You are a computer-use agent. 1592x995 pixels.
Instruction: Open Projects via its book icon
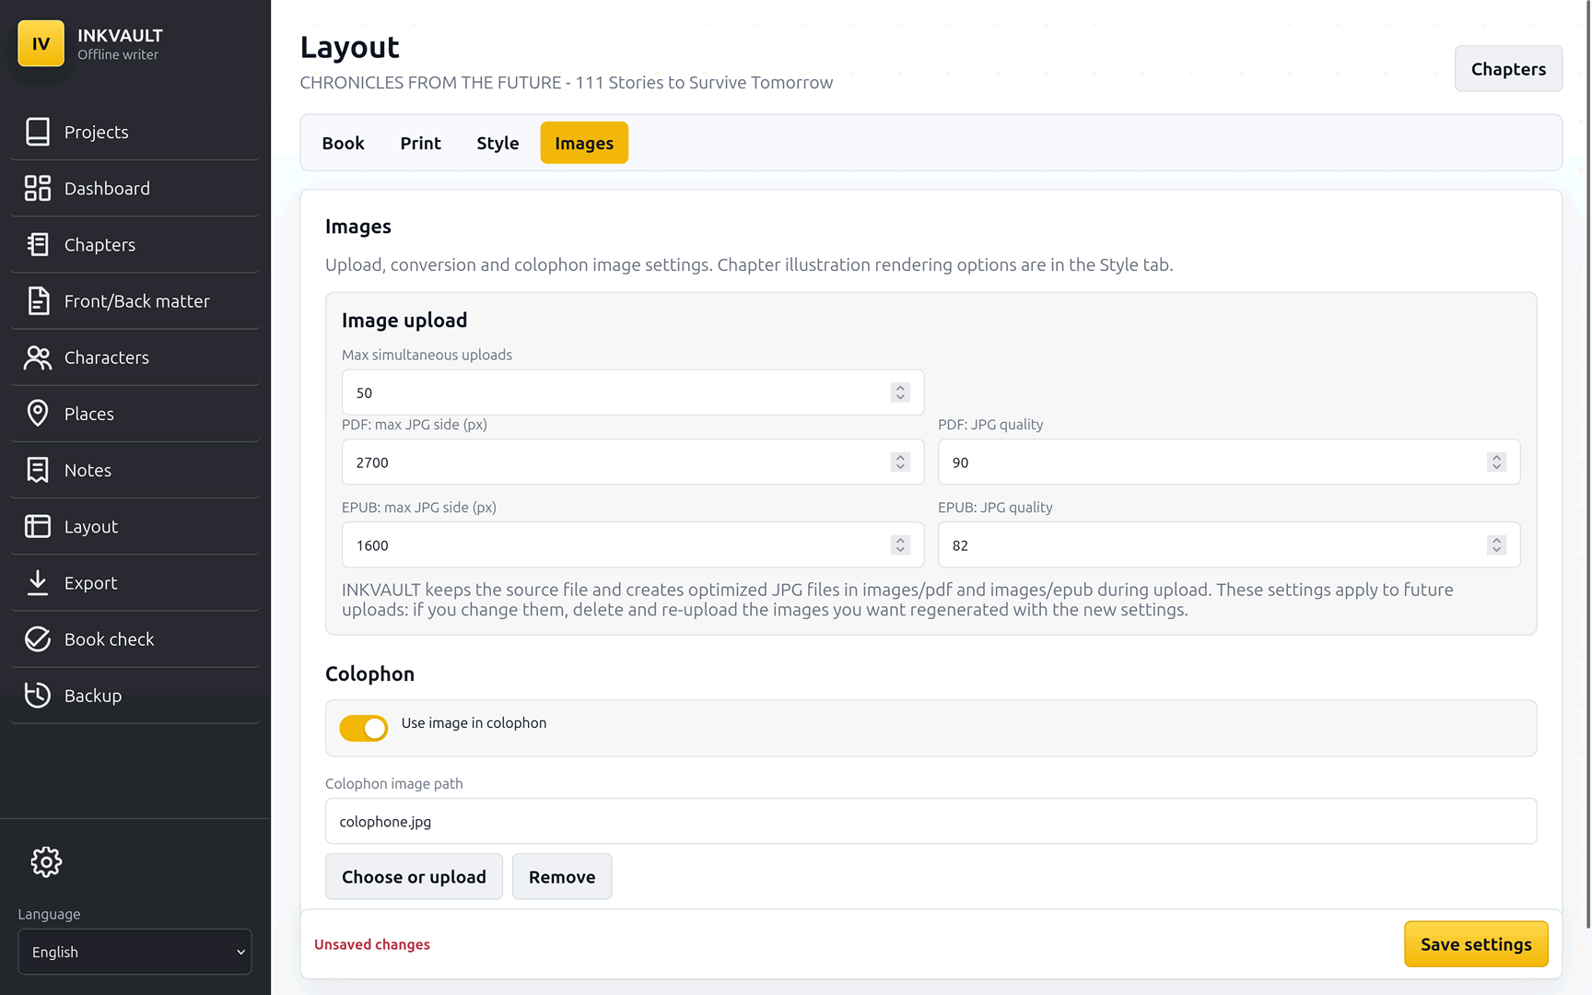pyautogui.click(x=38, y=132)
